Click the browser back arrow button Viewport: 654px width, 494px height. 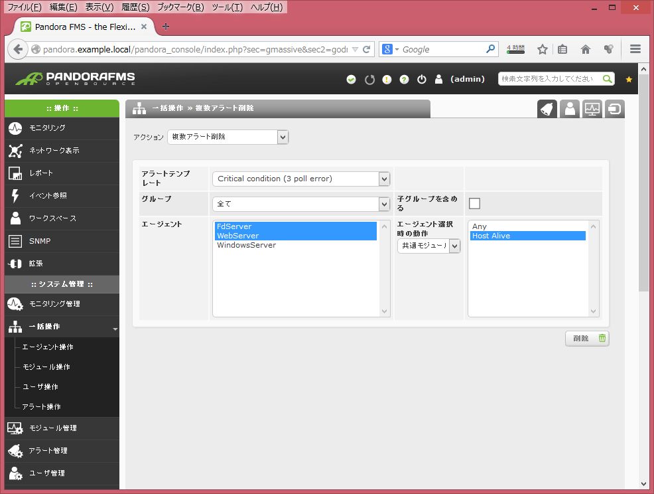pos(17,49)
